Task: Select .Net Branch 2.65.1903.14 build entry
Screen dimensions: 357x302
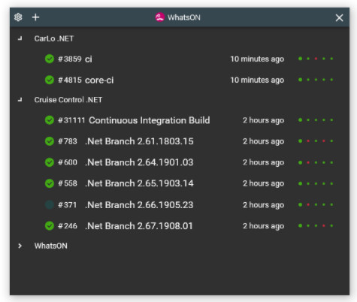Action: point(180,183)
